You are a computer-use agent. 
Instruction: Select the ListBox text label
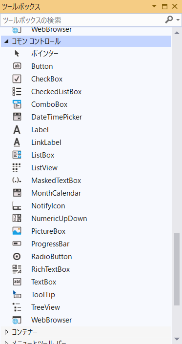[x=43, y=155]
